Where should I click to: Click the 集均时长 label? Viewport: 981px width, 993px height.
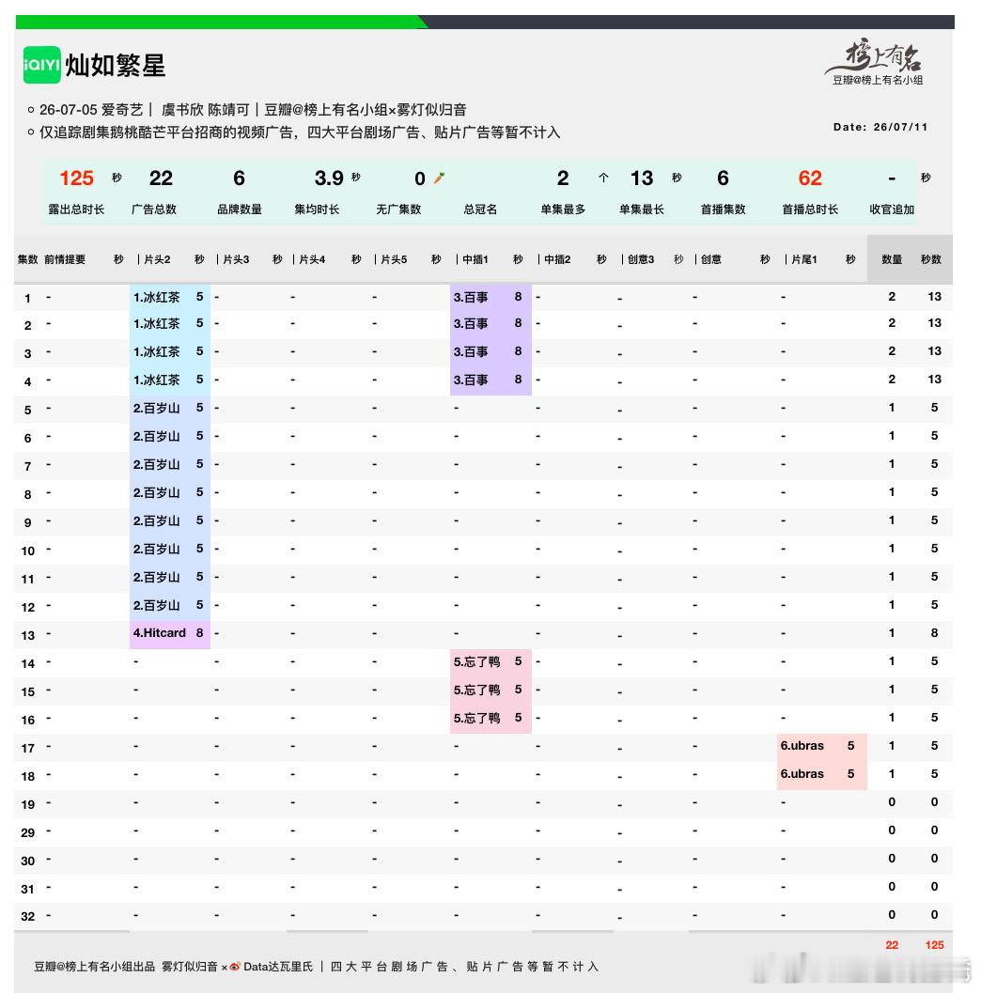click(x=317, y=209)
